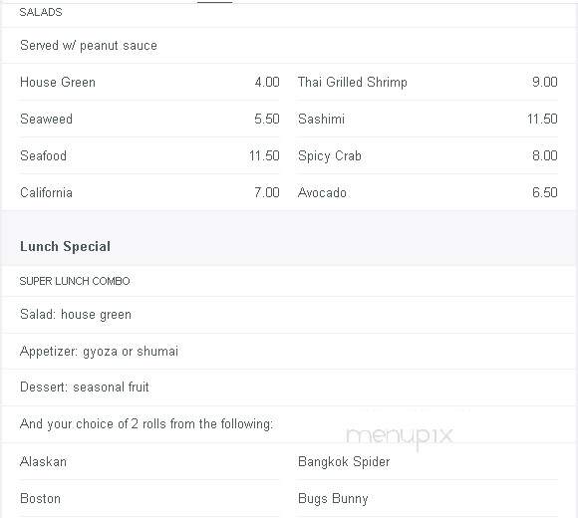This screenshot has height=518, width=578.
Task: Click the Salad house green combo line
Action: tap(76, 314)
